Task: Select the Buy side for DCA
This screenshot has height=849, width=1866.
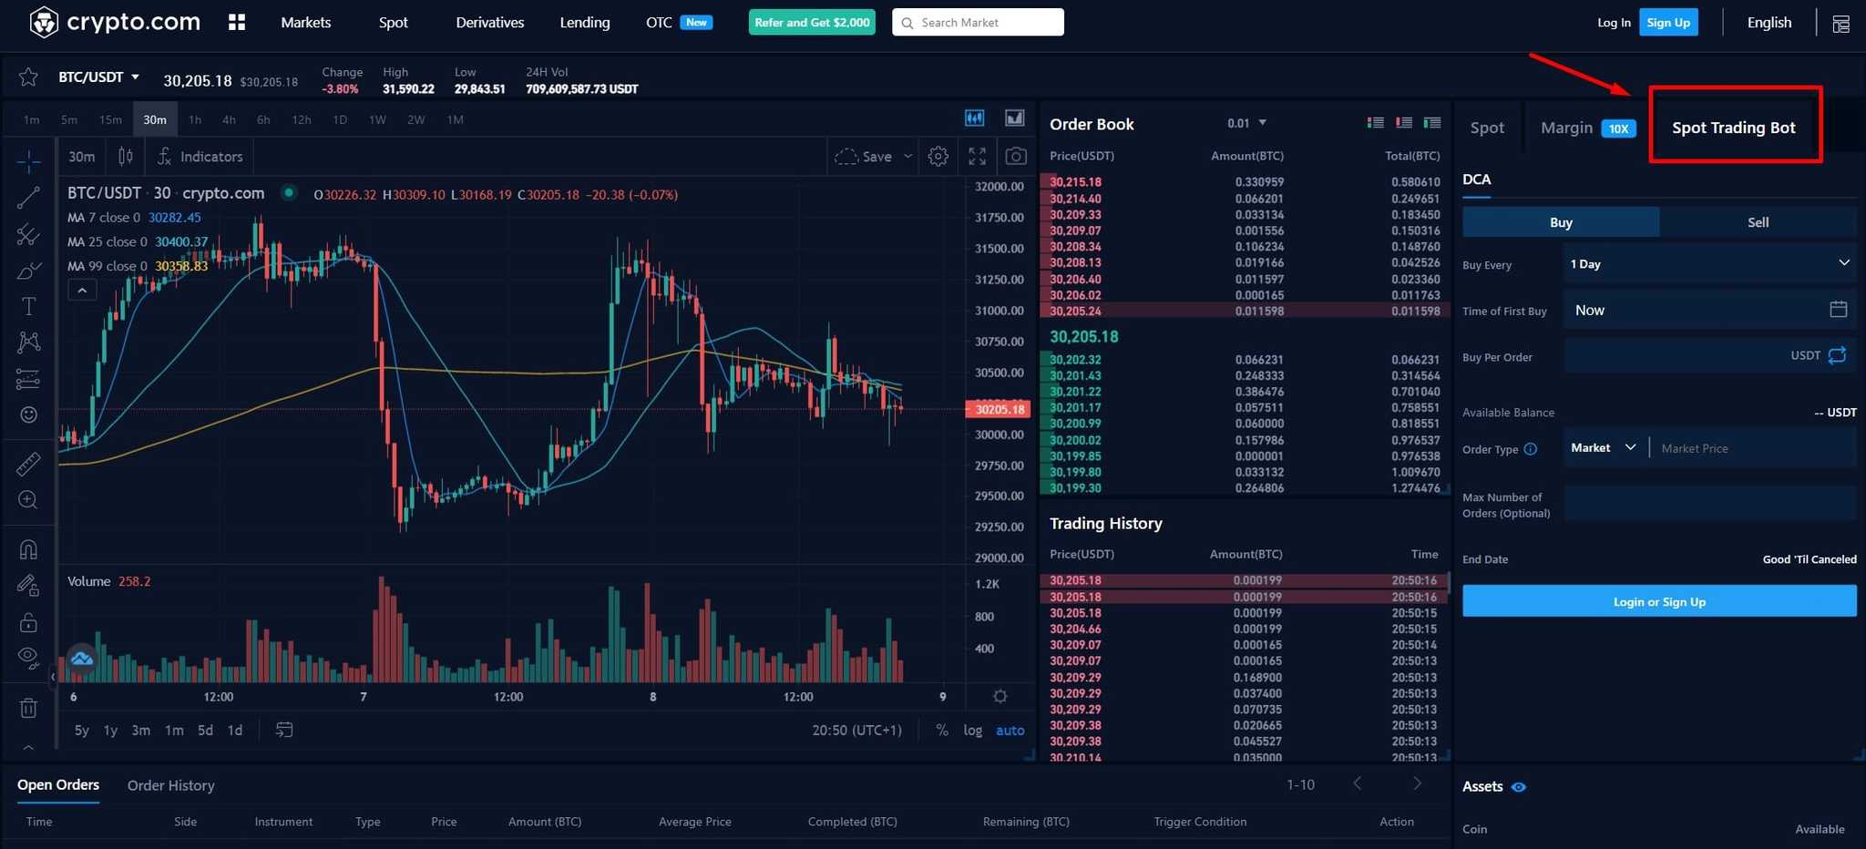Action: pyautogui.click(x=1561, y=222)
